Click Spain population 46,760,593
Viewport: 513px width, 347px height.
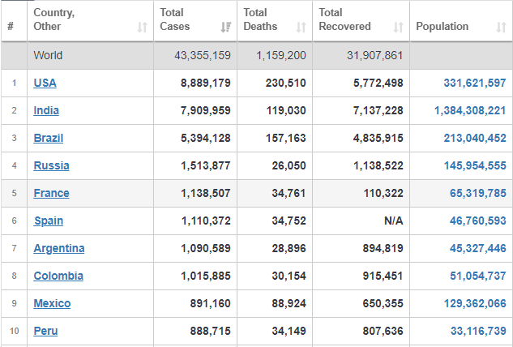477,221
